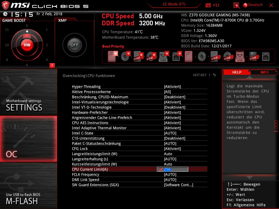The width and height of the screenshot is (279, 209).
Task: Change Beschränkung, CPUID-Maximum [Deaktiviert] setting
Action: coord(175,97)
